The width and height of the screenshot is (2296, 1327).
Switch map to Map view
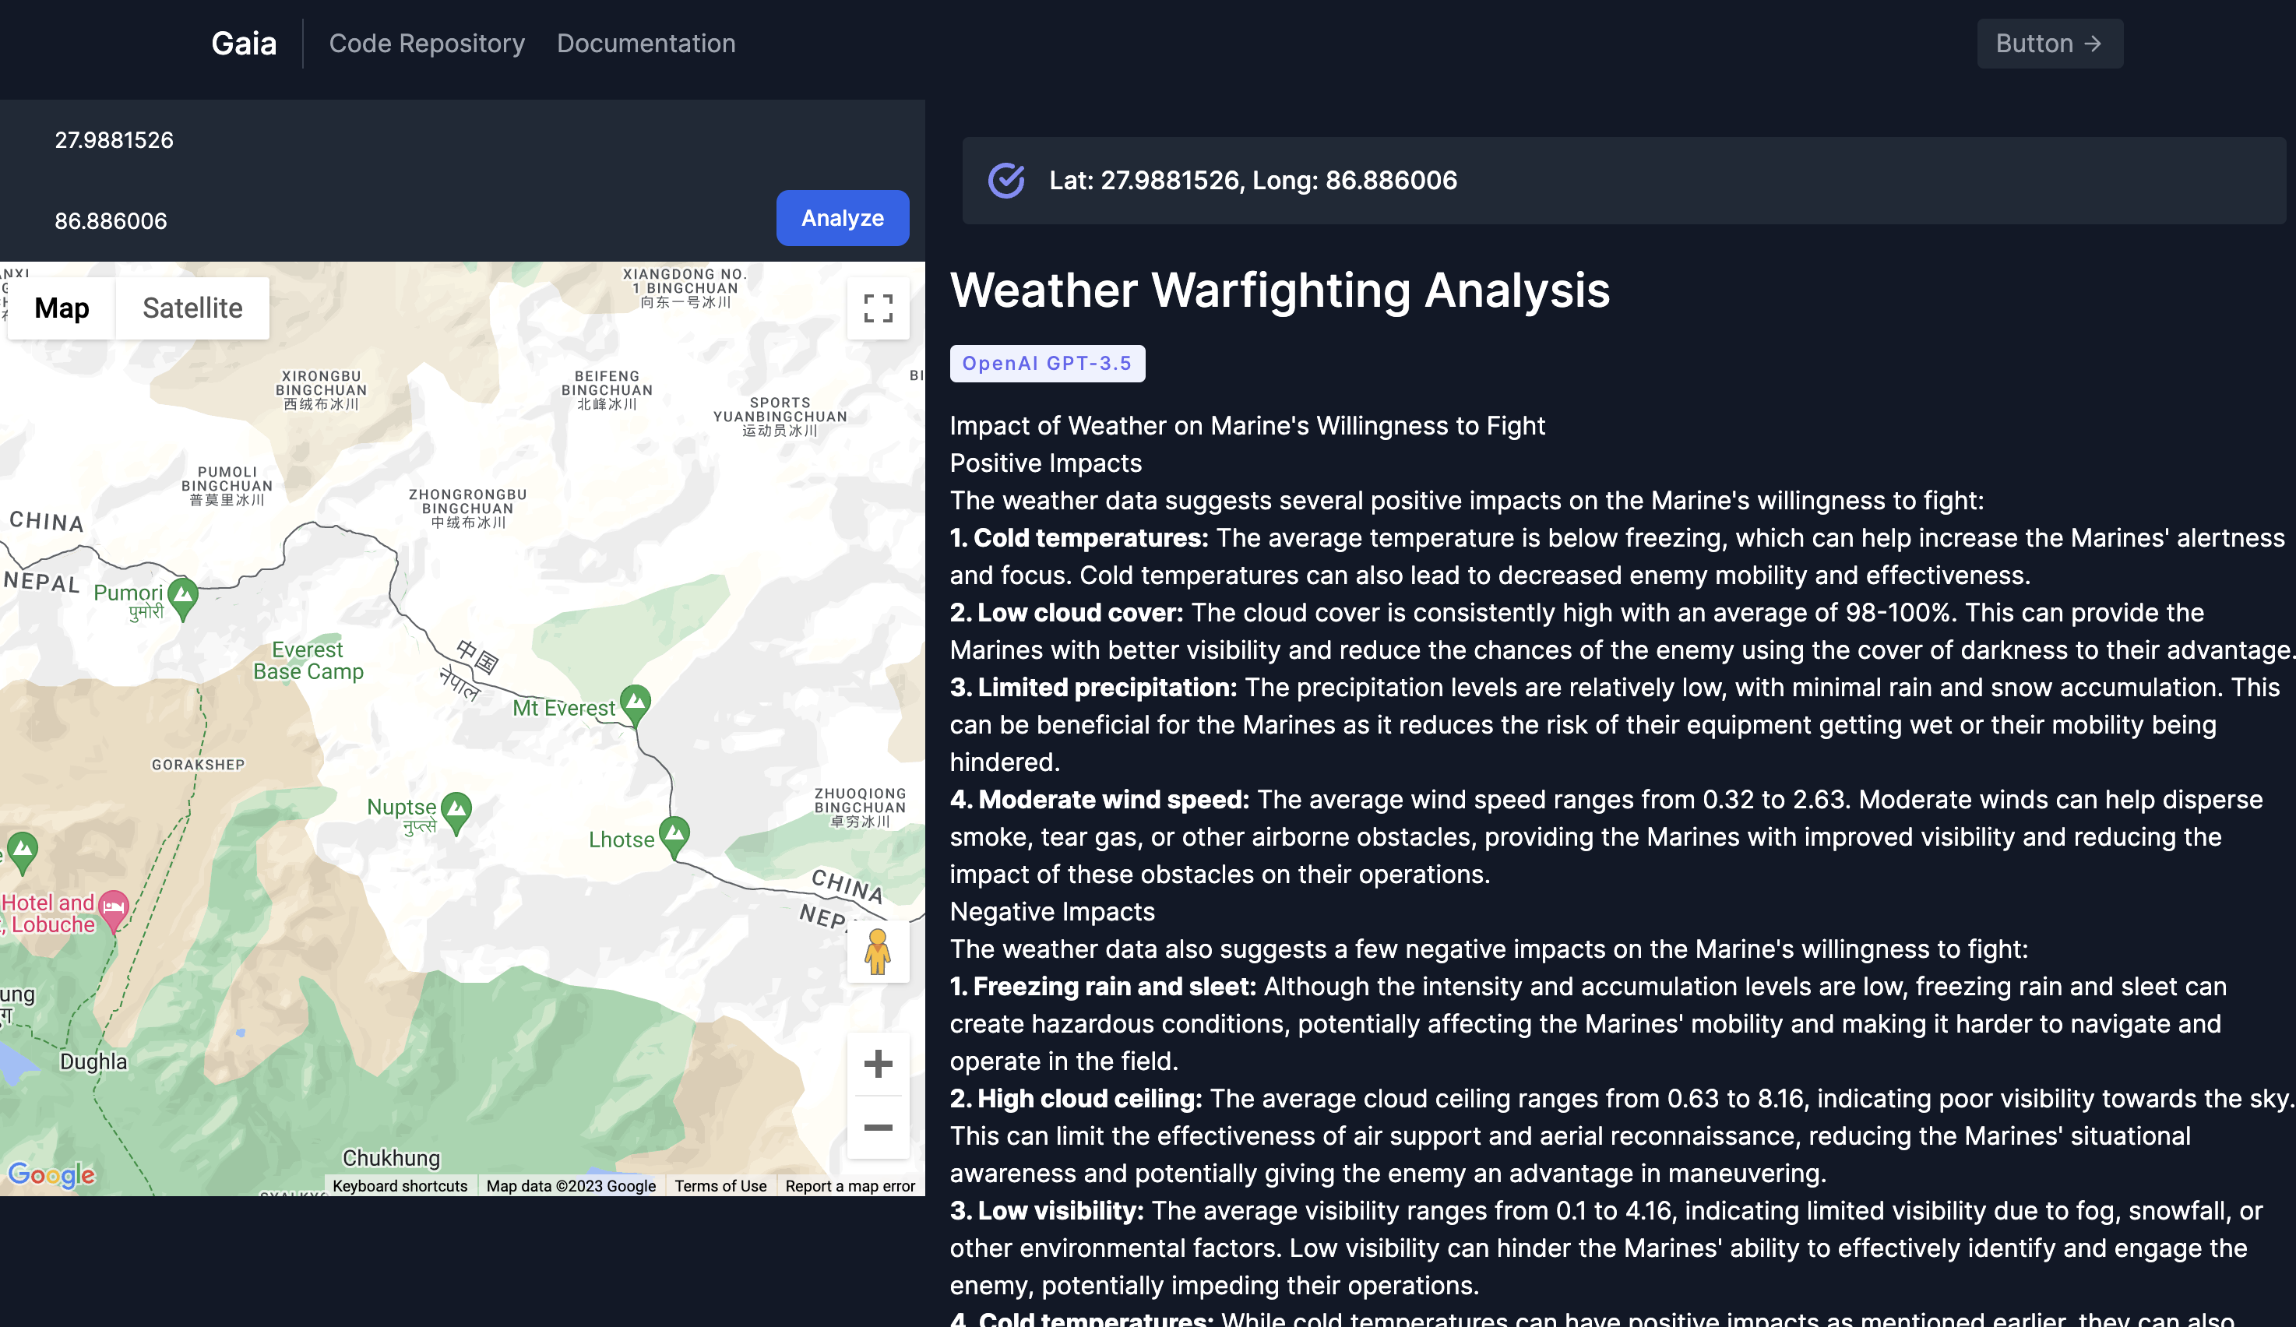62,308
